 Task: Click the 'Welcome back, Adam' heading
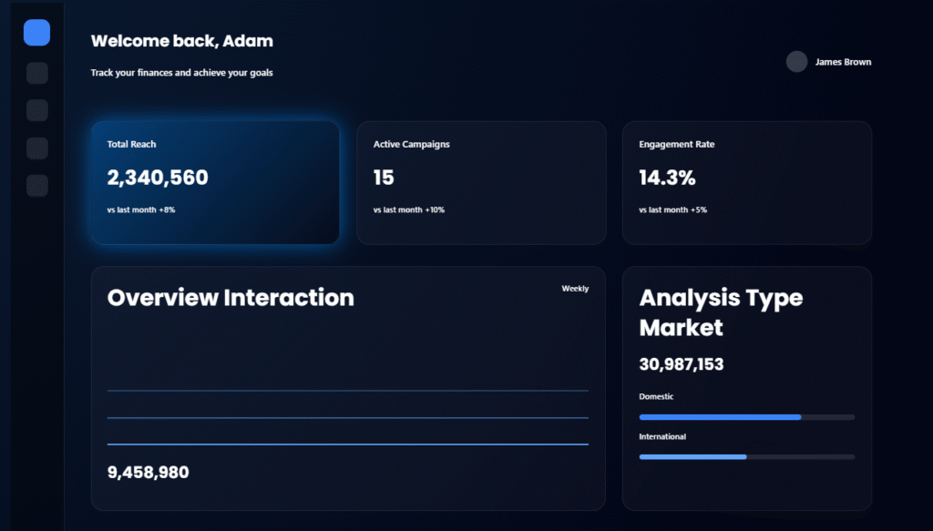[x=181, y=41]
